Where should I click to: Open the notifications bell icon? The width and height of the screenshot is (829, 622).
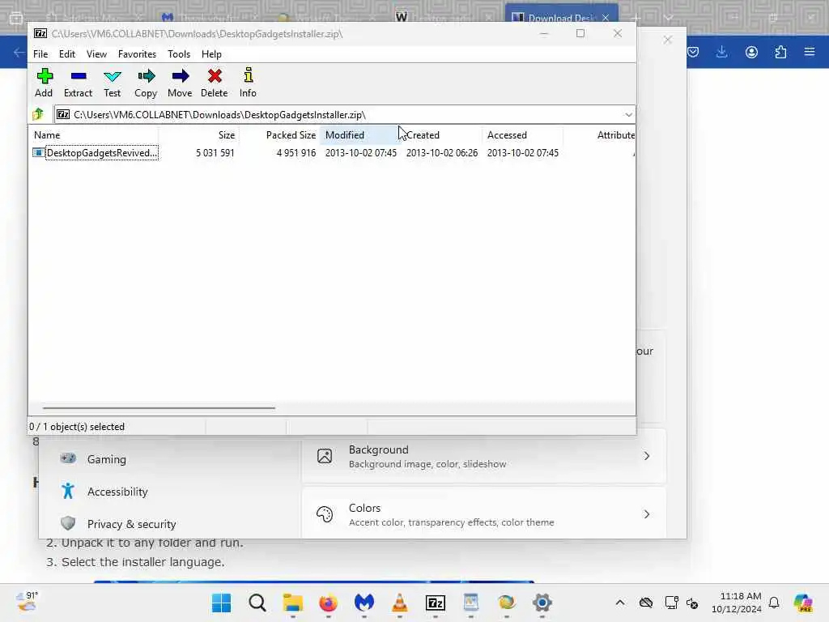774,603
